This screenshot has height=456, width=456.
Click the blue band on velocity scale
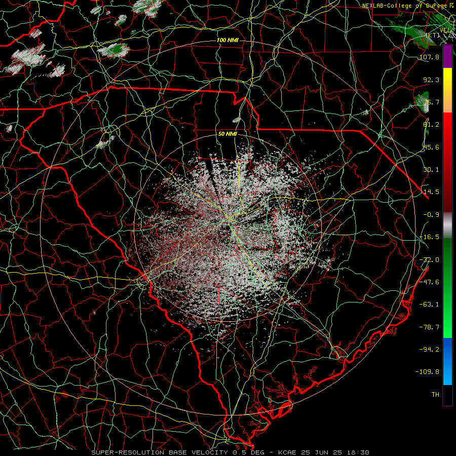coord(447,361)
